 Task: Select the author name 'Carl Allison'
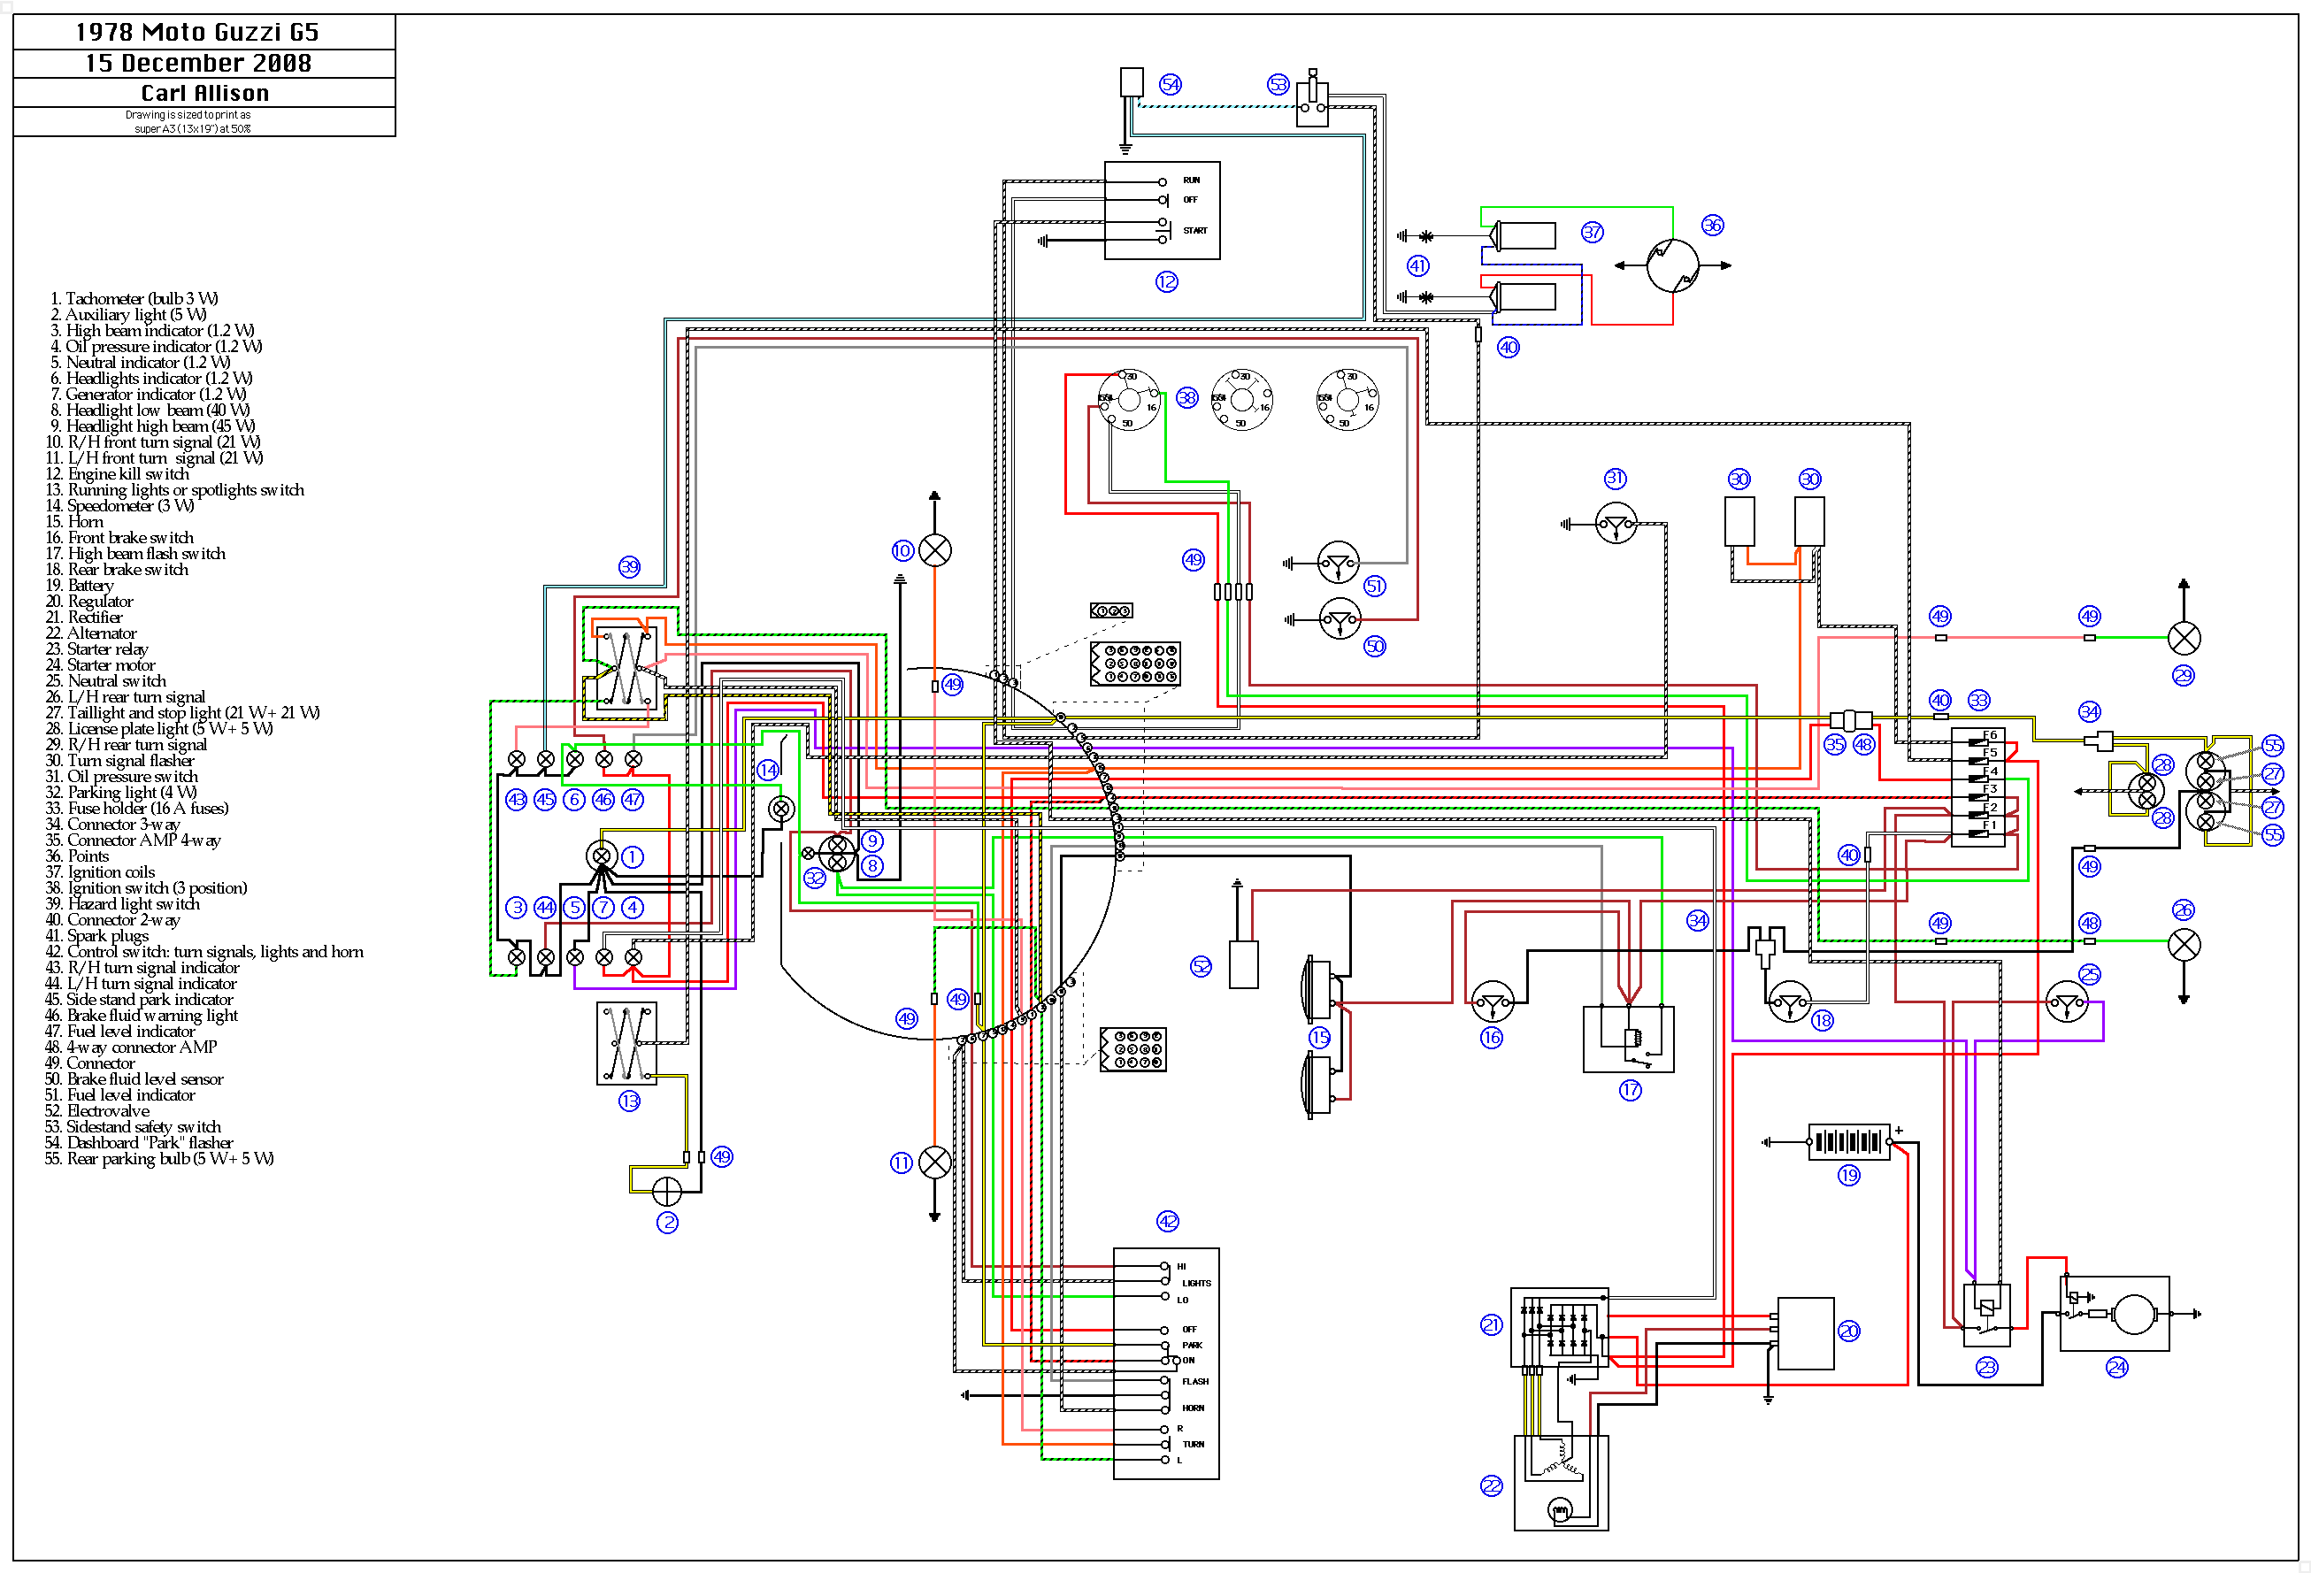click(x=205, y=93)
